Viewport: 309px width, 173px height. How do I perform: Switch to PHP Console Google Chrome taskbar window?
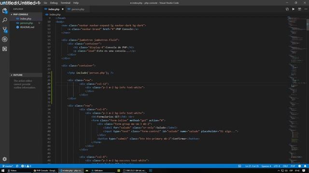tap(45, 171)
